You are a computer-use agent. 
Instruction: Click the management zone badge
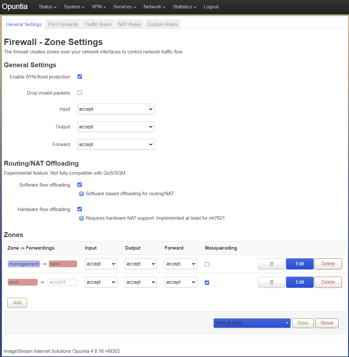(24, 264)
